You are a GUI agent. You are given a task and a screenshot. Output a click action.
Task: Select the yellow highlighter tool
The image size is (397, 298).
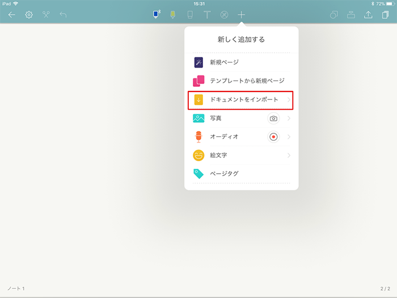[x=172, y=15]
